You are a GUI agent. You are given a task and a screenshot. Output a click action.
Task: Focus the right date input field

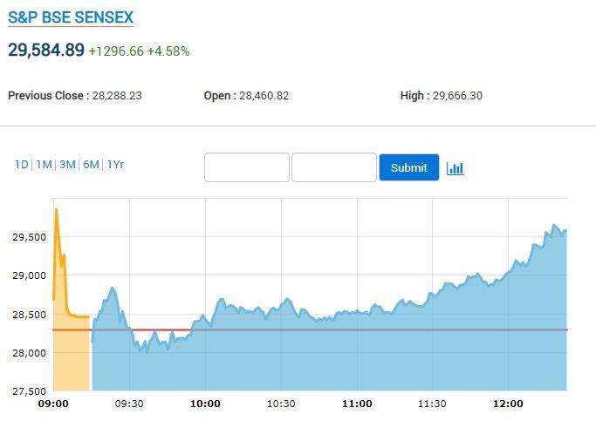click(x=334, y=167)
